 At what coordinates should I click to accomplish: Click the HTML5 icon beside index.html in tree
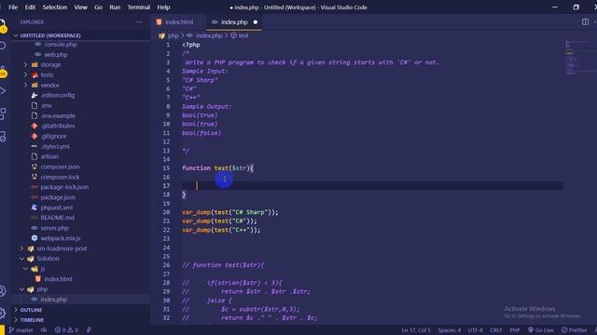pos(38,279)
